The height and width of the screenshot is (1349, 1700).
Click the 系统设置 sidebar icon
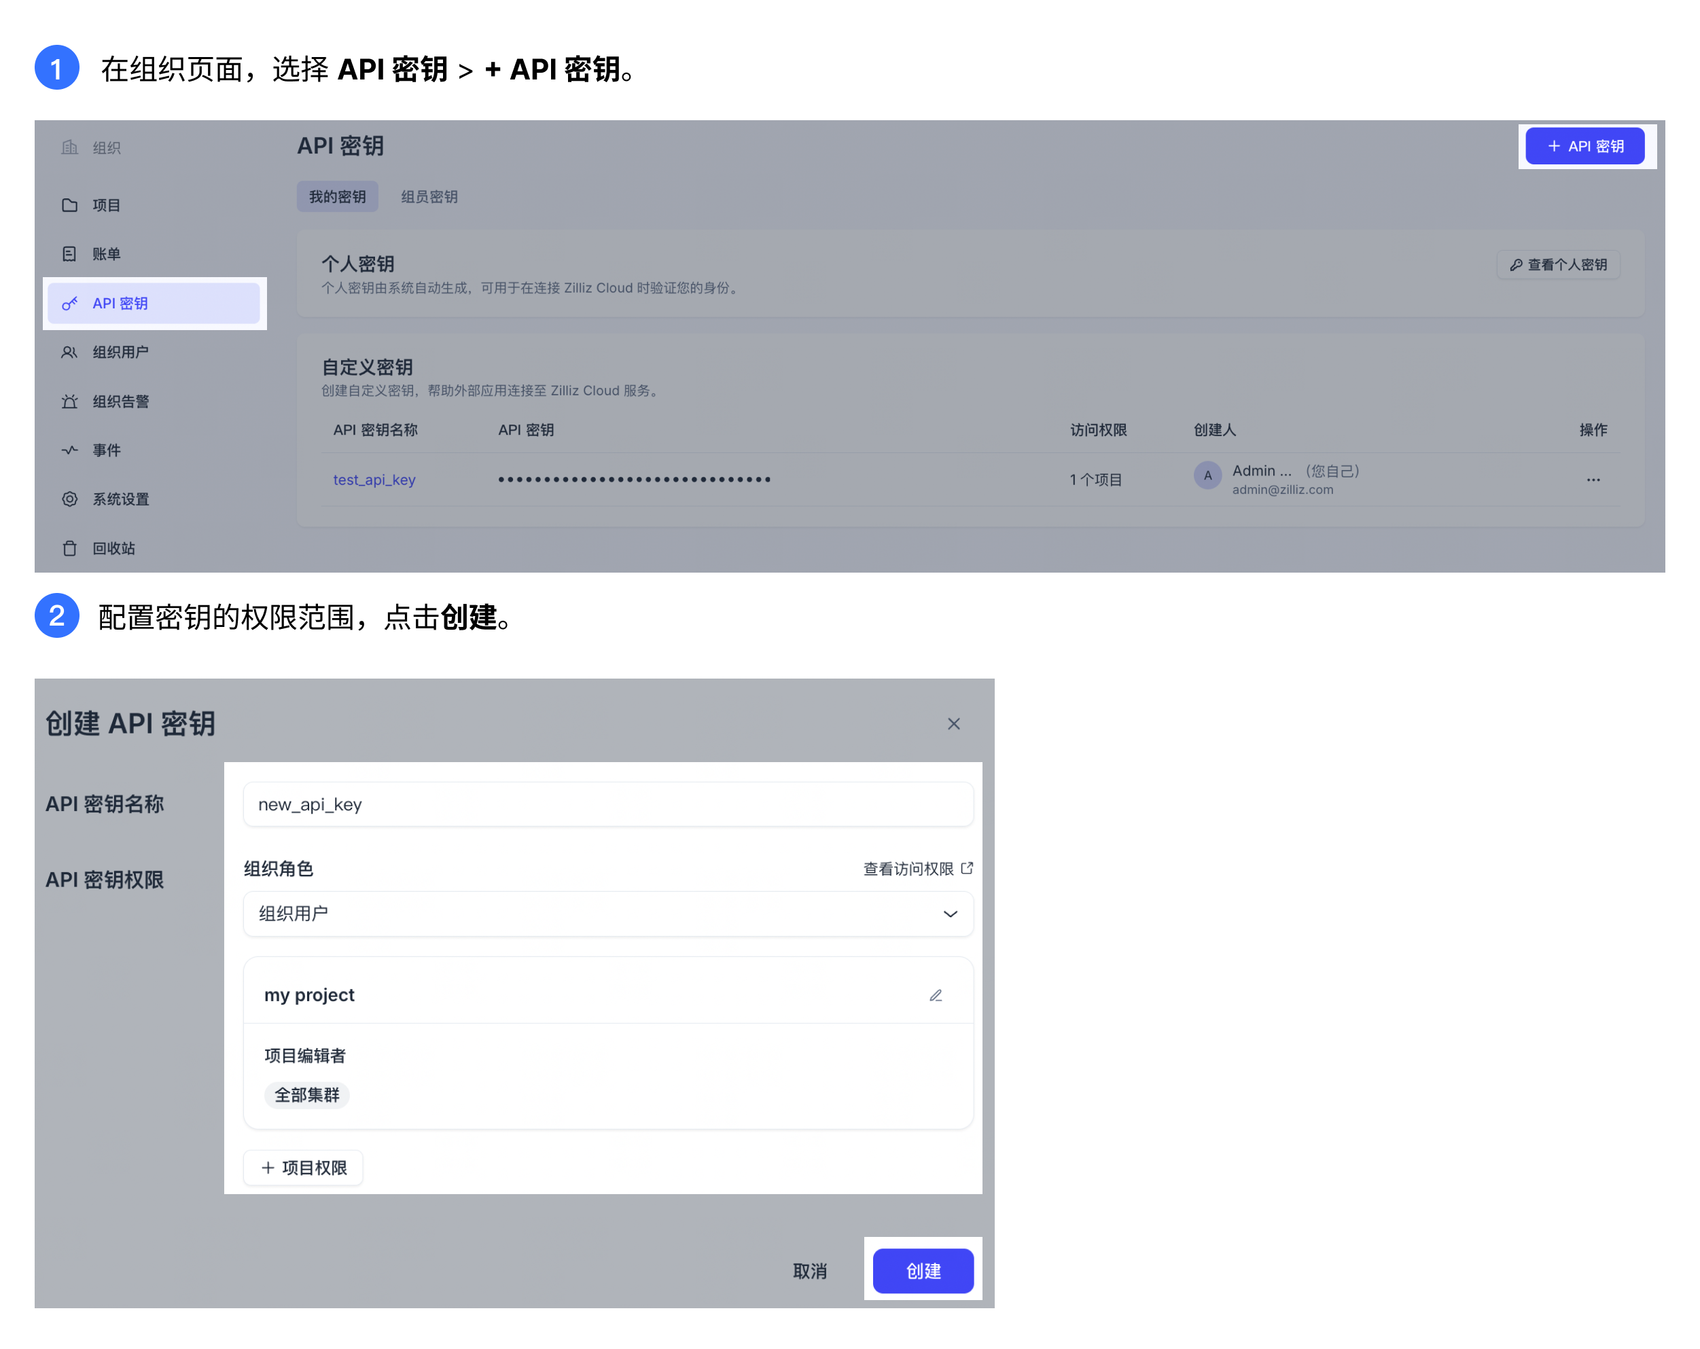click(x=72, y=498)
